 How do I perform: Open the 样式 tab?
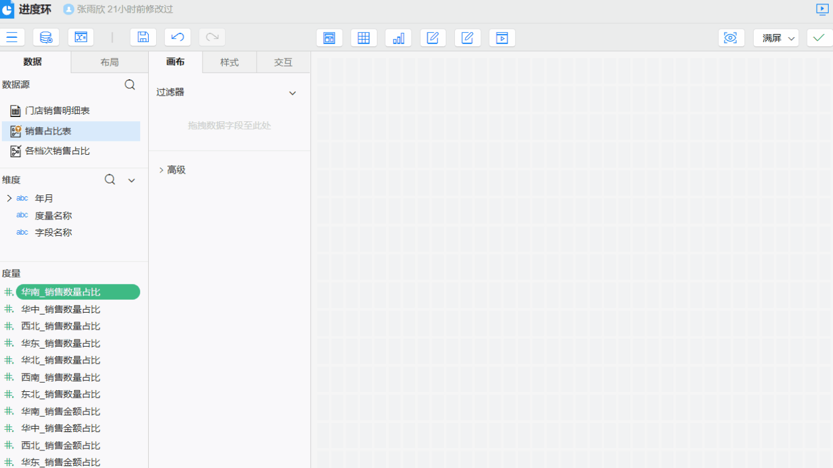pos(229,62)
